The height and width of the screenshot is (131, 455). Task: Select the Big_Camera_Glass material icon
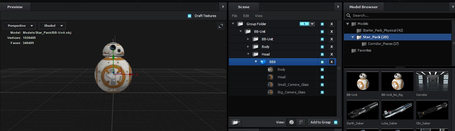270,92
